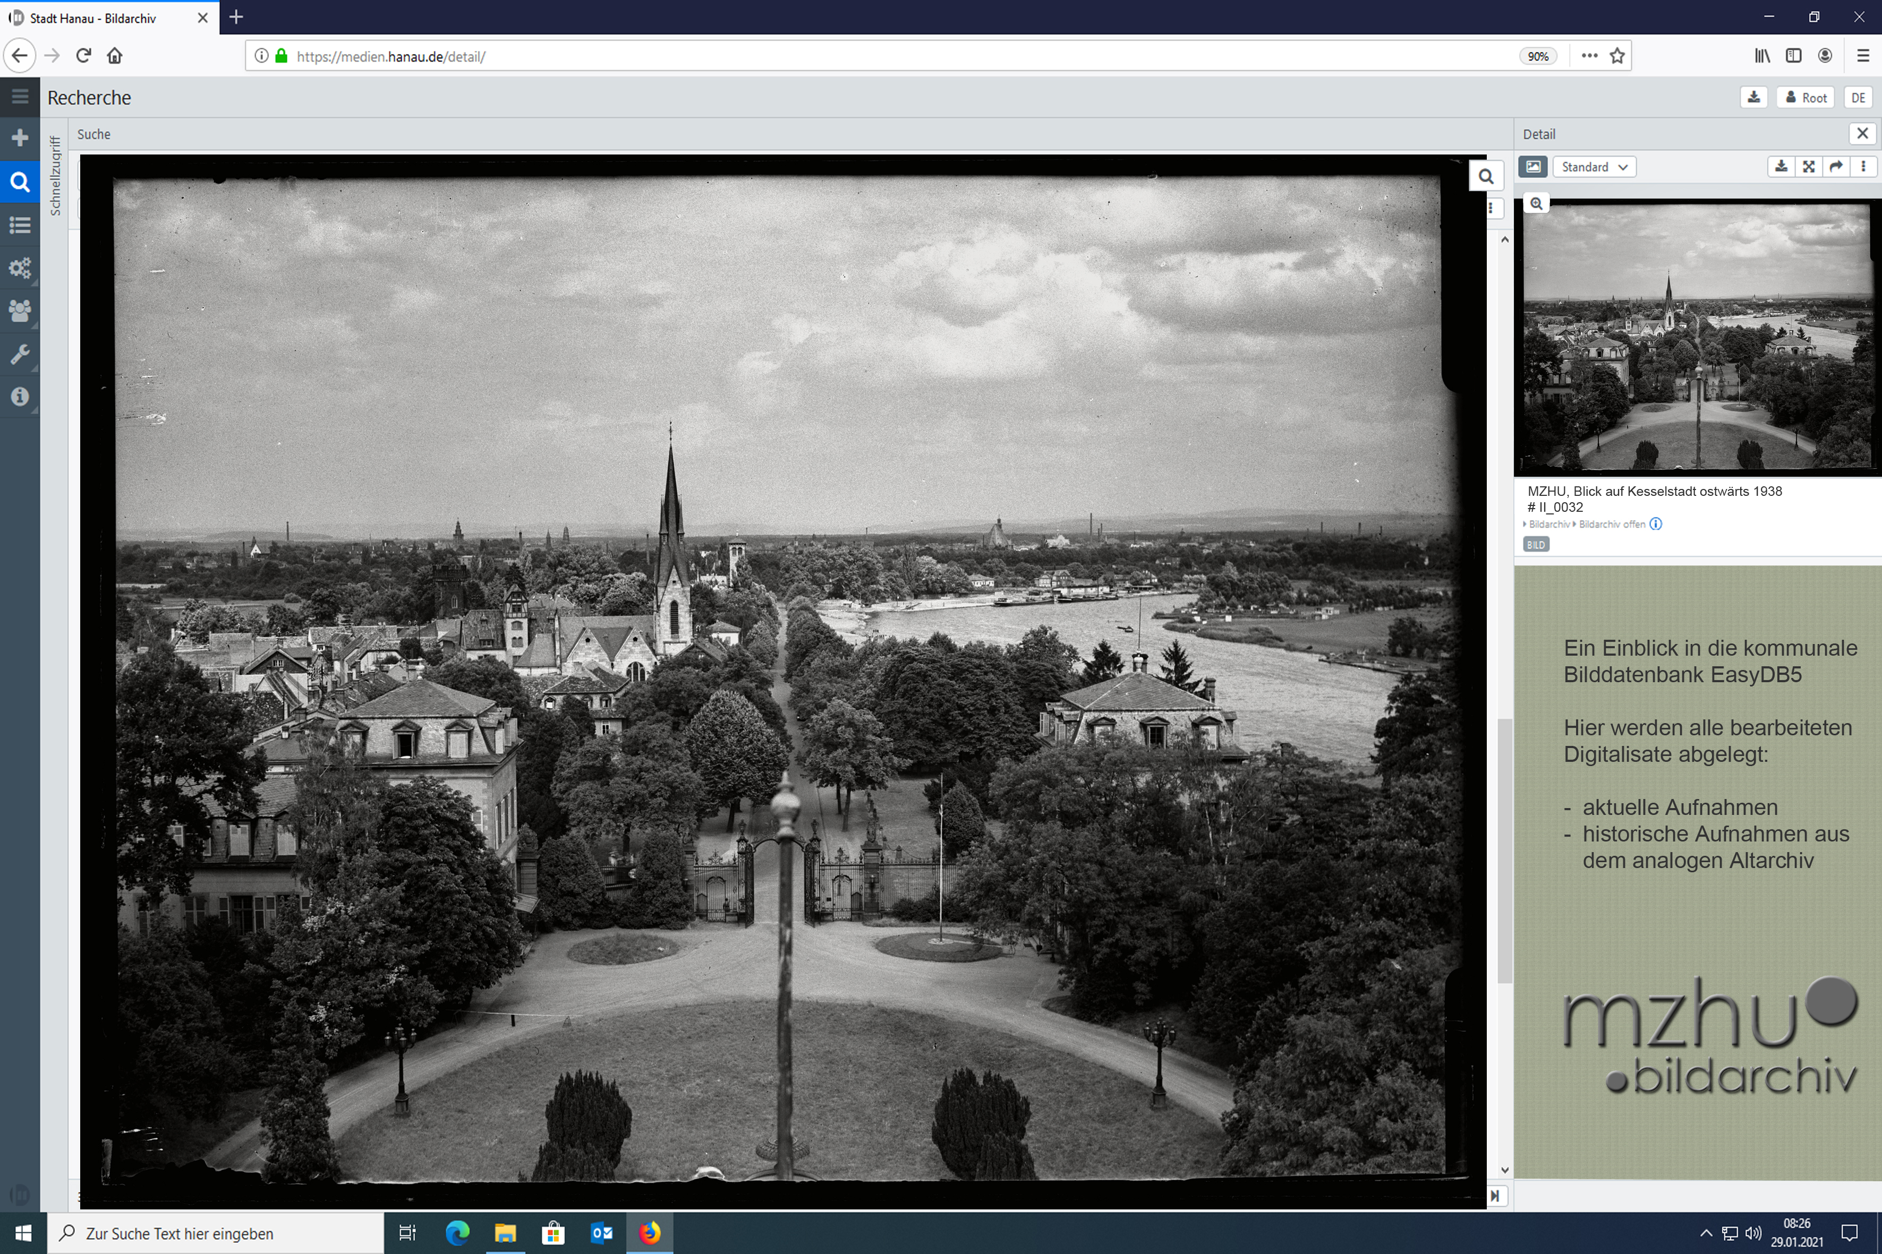Click the download icon in Detail toolbar
This screenshot has width=1882, height=1254.
click(1781, 166)
